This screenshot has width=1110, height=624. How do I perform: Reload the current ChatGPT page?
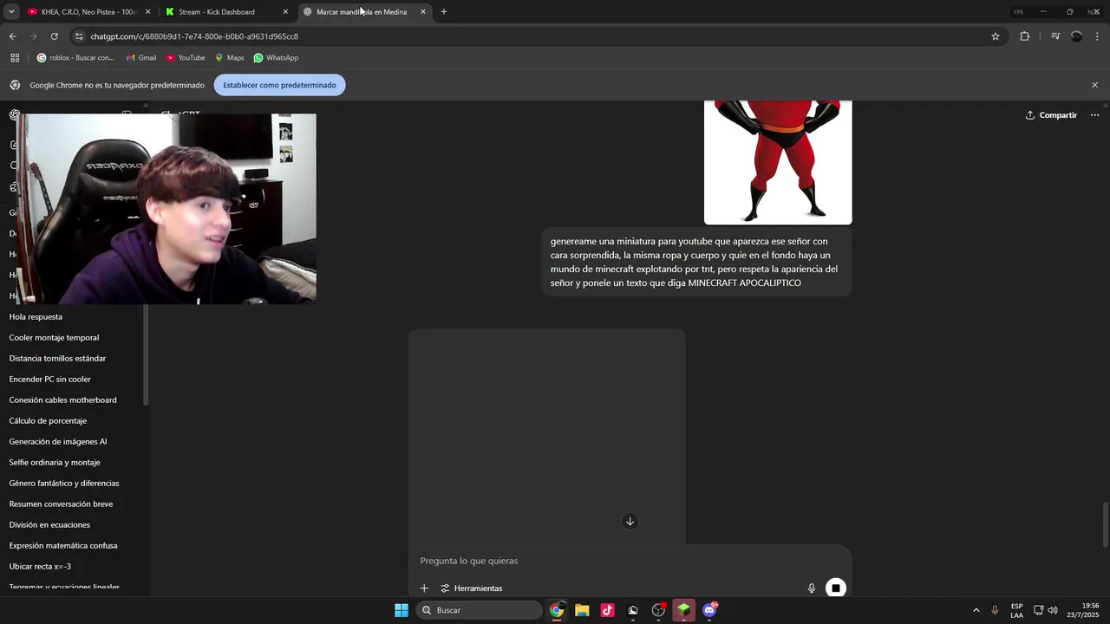coord(54,36)
